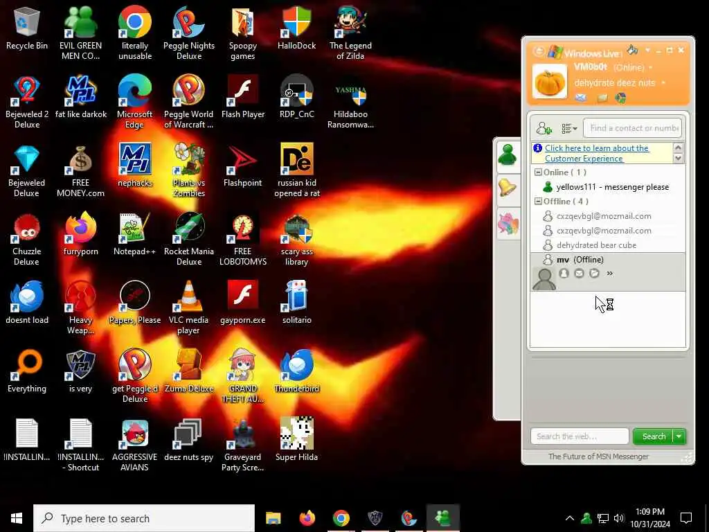Open the Search button dropdown arrow

point(679,436)
